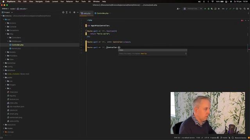Select the 'class' completion suggestion
The height and width of the screenshot is (140, 250).
tap(152, 50)
